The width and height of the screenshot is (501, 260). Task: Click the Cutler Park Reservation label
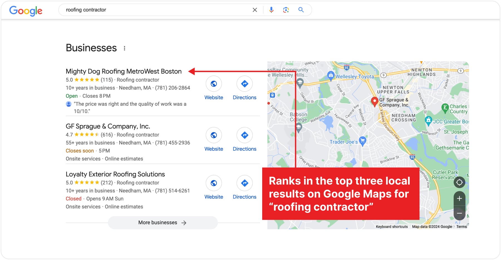coord(445,175)
